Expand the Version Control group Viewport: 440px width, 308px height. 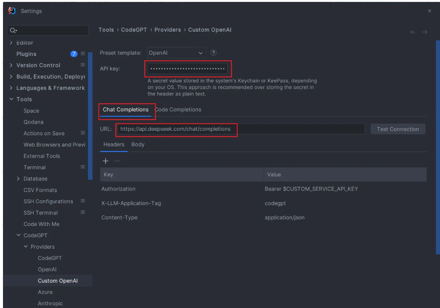click(11, 65)
